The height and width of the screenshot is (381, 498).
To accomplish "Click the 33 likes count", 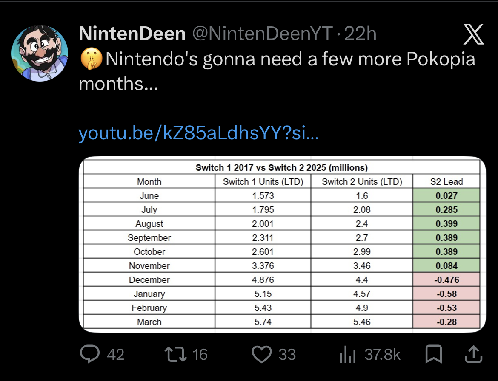I will [x=287, y=354].
